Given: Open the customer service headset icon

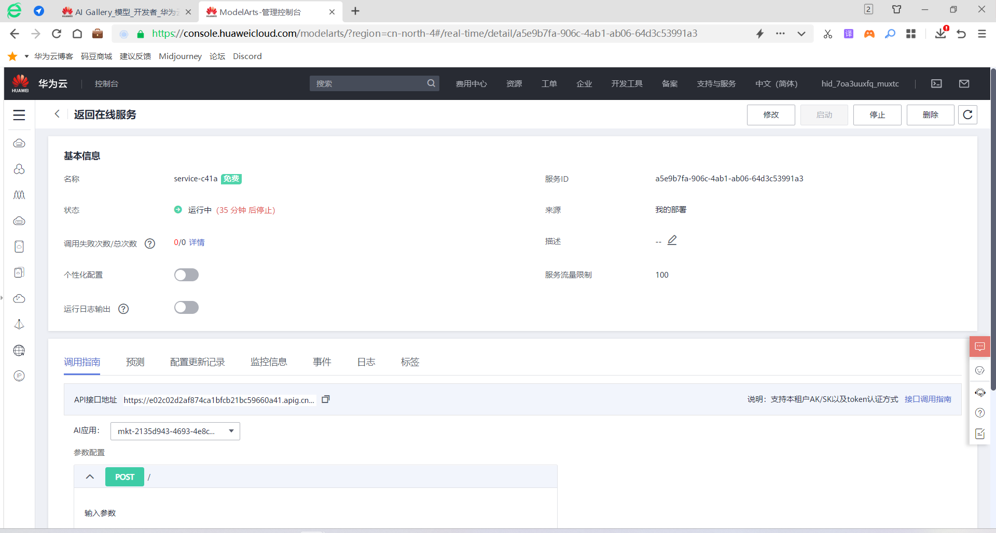Looking at the screenshot, I should tap(979, 392).
